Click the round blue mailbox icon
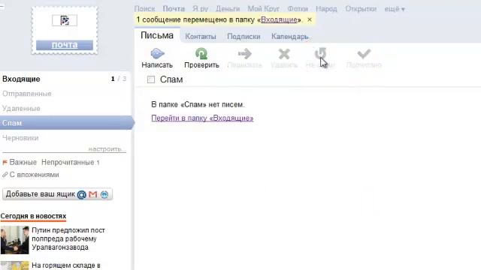Screen dimensions: 481x270 104,194
